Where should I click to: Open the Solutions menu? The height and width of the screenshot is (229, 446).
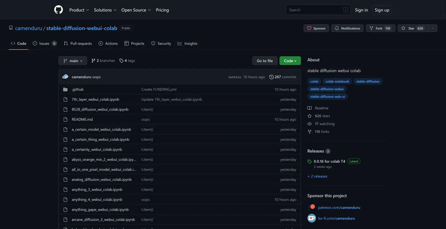click(x=105, y=10)
